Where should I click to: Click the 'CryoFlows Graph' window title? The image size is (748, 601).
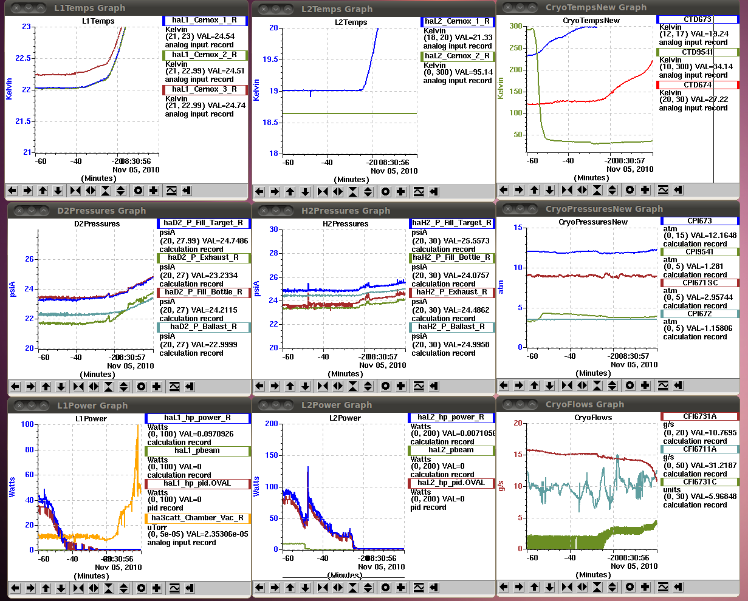(585, 404)
